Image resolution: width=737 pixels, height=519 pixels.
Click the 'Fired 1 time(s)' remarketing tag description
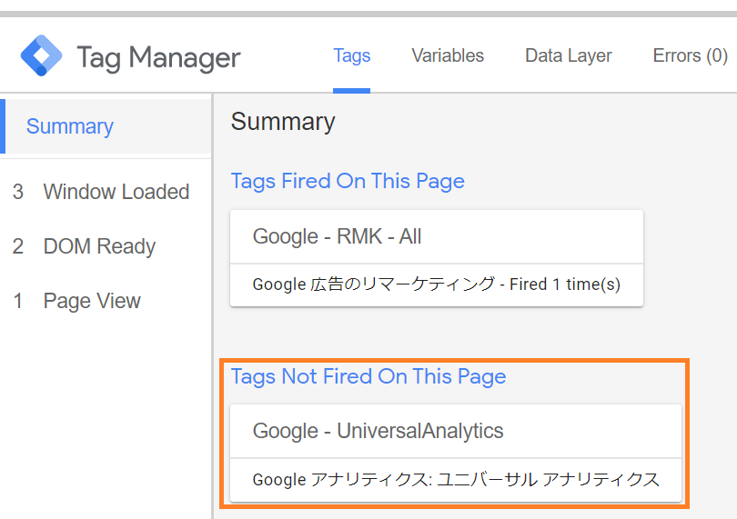tap(436, 284)
